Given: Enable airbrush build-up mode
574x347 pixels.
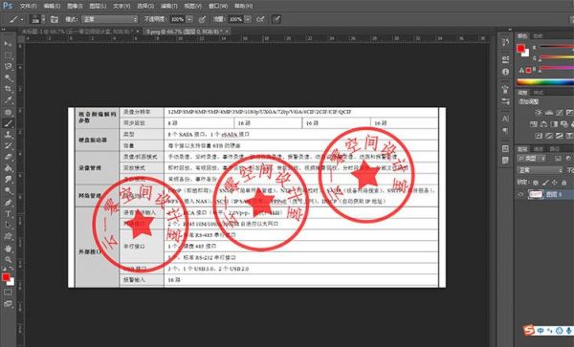Looking at the screenshot, I should pyautogui.click(x=260, y=19).
